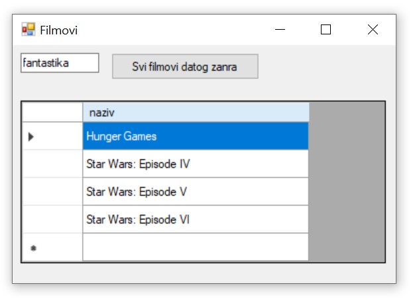Choose the 'Star Wars: Episode V' cell

196,192
